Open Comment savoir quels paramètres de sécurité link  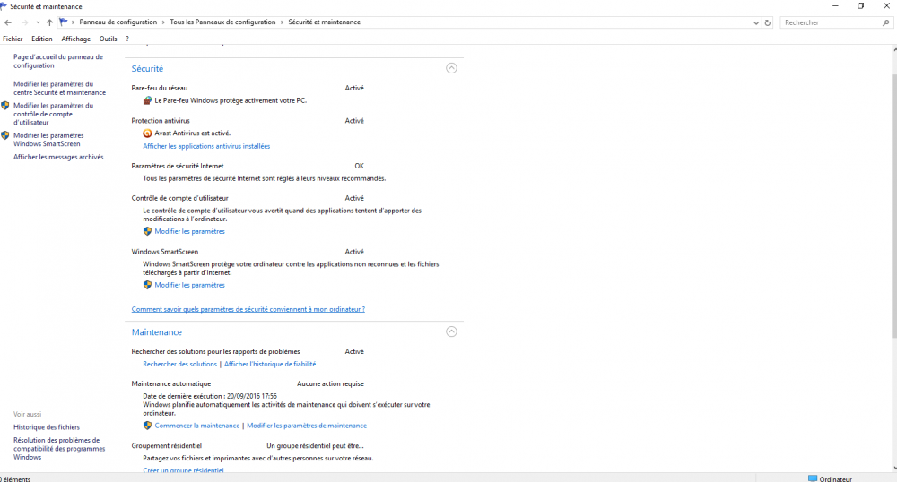pyautogui.click(x=248, y=309)
